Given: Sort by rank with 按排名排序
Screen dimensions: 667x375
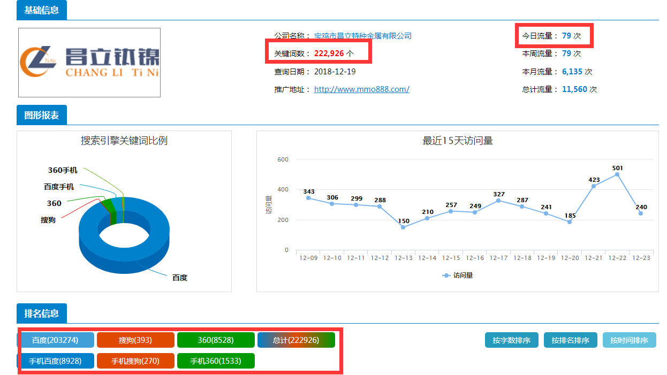Looking at the screenshot, I should pyautogui.click(x=571, y=340).
